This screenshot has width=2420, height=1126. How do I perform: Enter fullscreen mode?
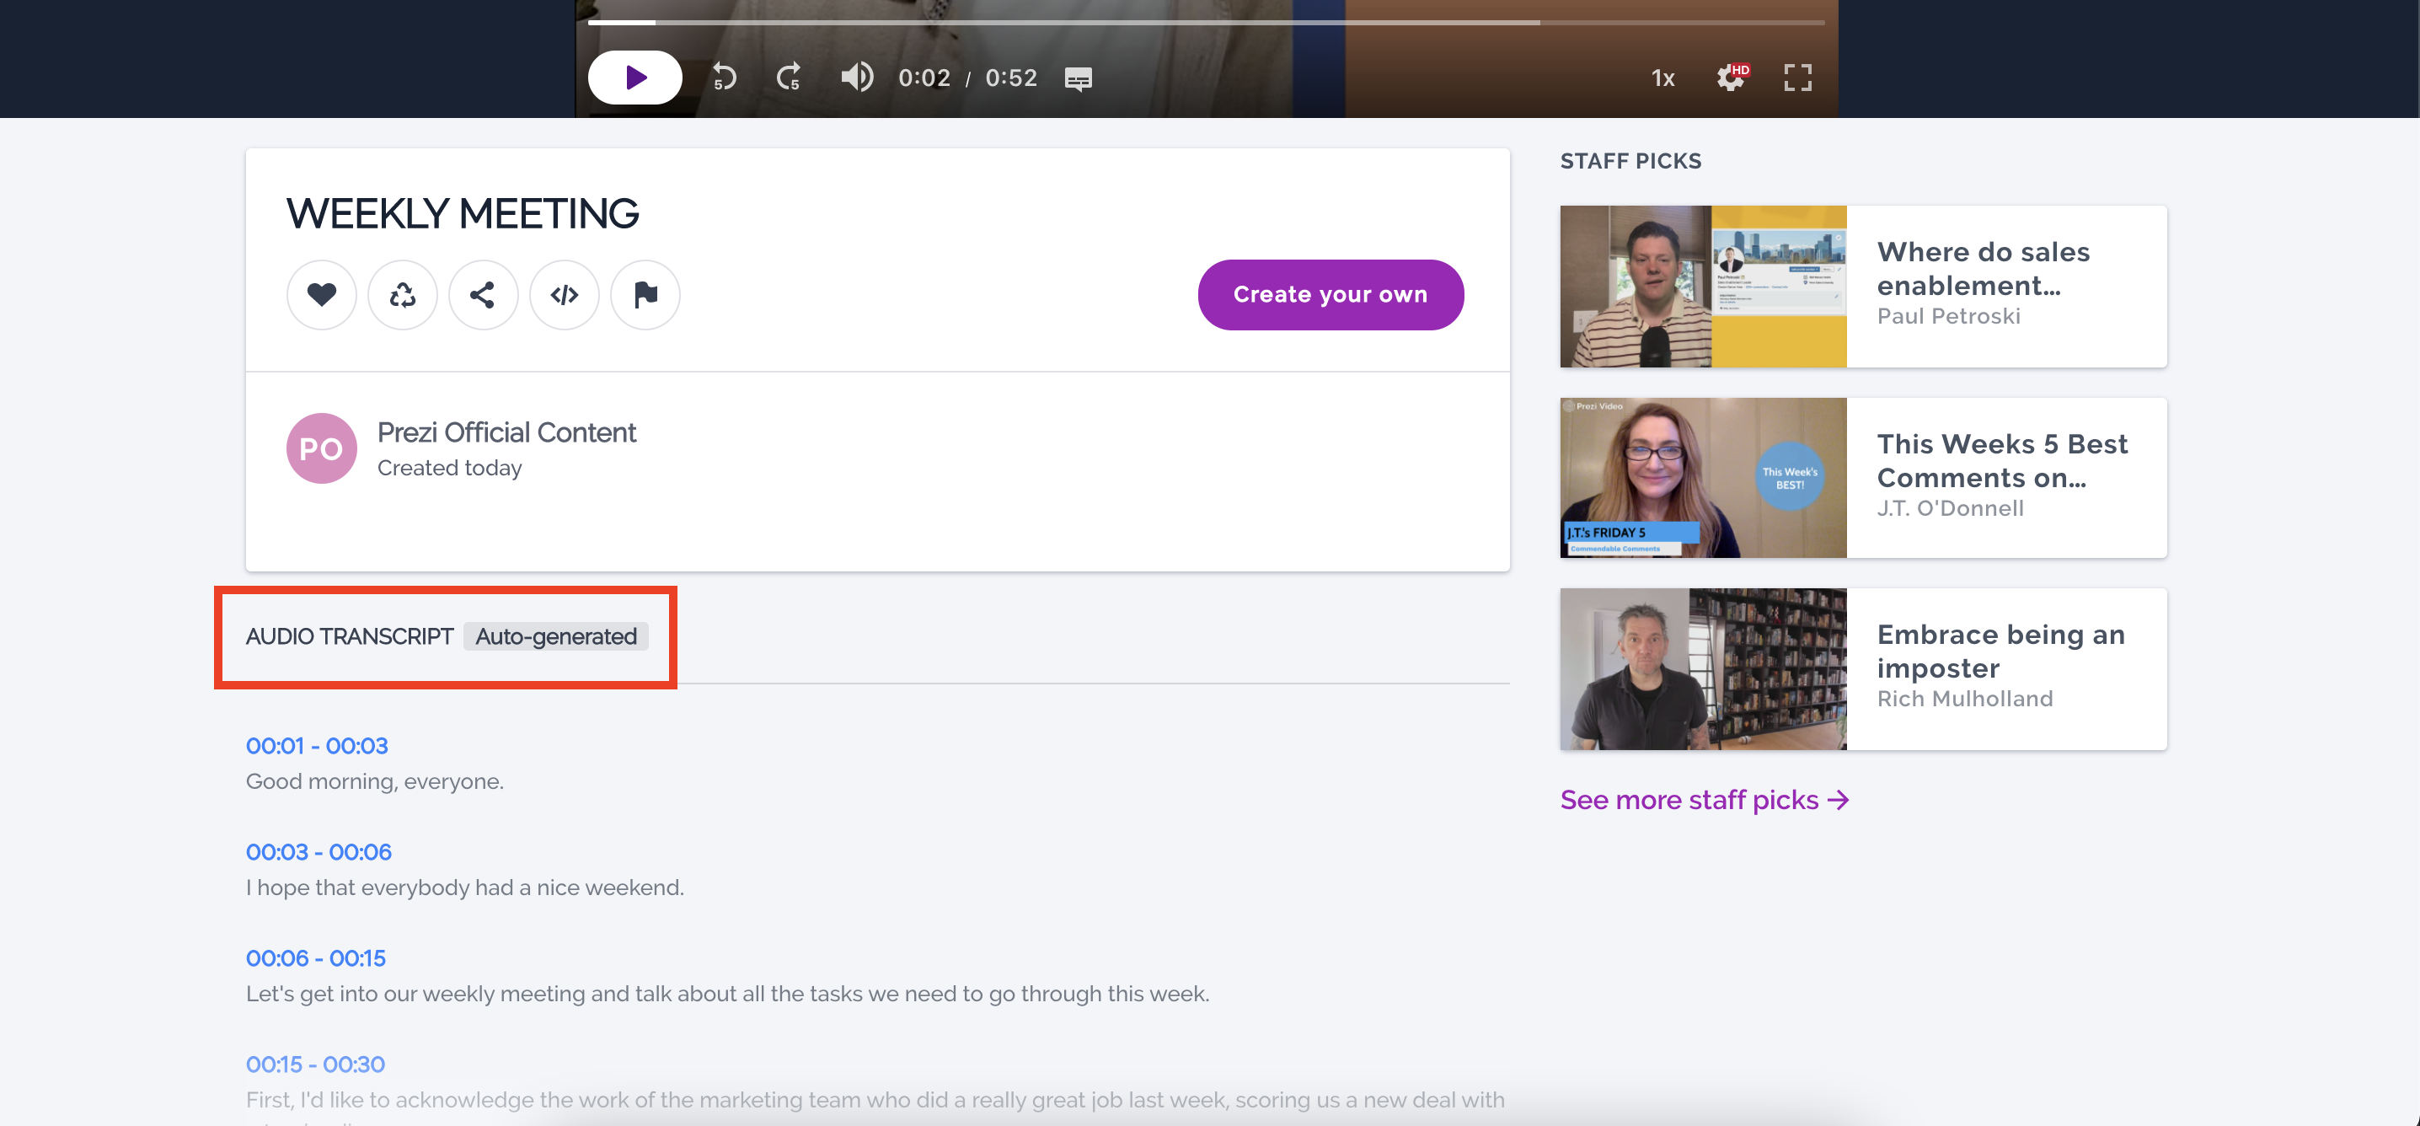(1797, 77)
